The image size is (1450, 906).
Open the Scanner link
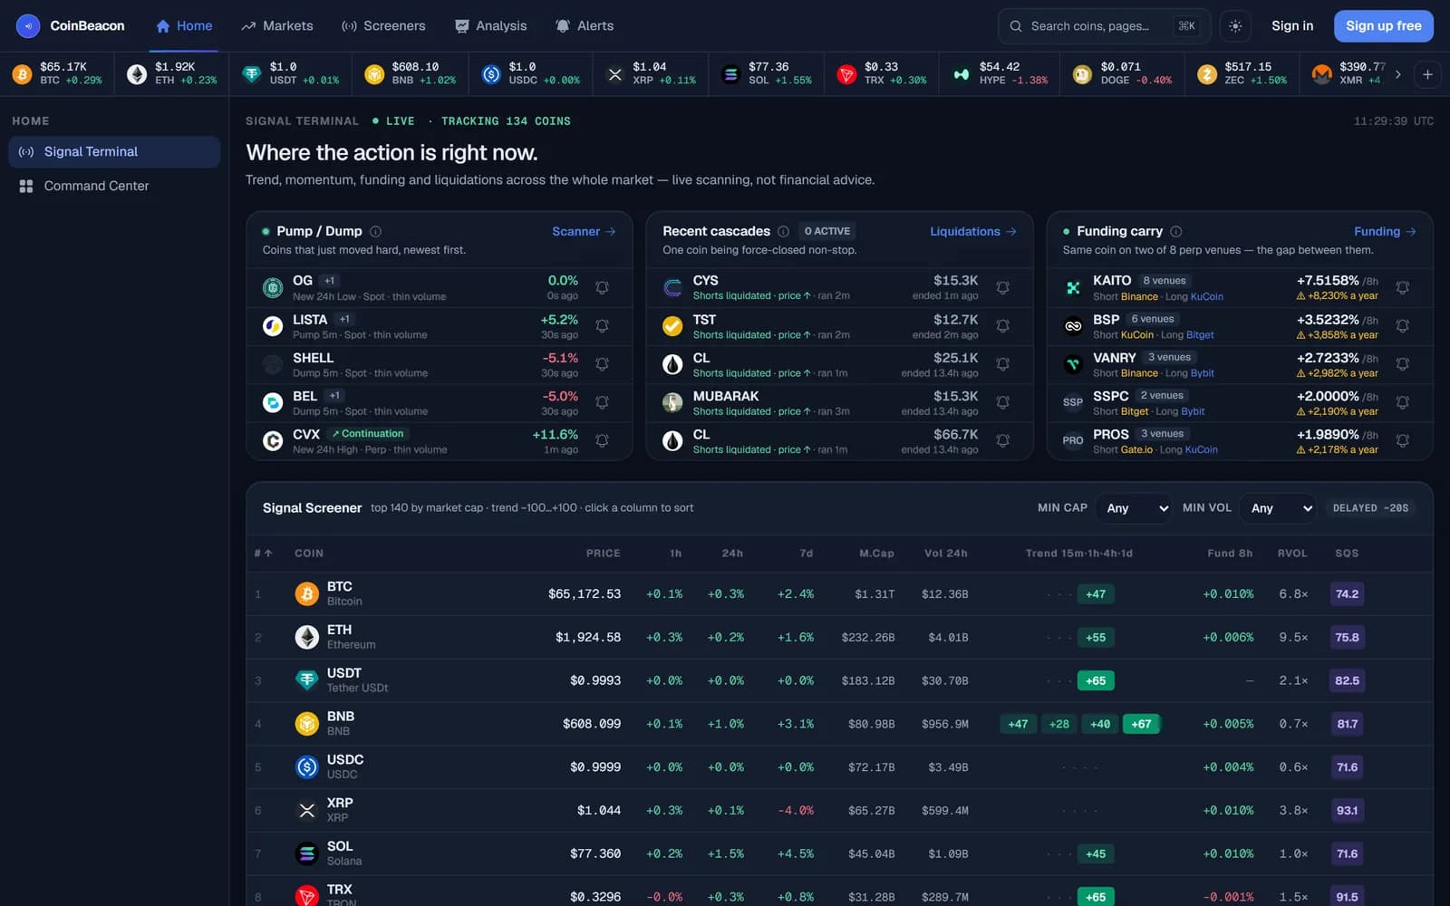click(584, 231)
